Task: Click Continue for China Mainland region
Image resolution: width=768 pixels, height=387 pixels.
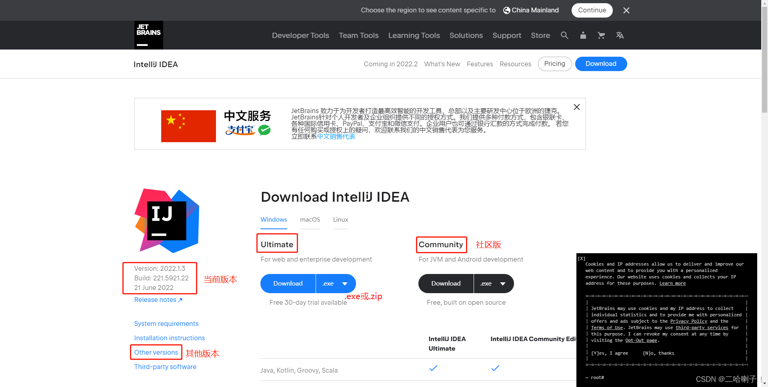Action: pyautogui.click(x=592, y=10)
